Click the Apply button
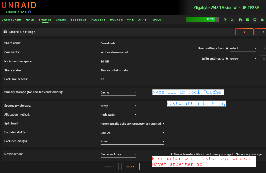Screen dimensions: 266x173 (110, 167)
